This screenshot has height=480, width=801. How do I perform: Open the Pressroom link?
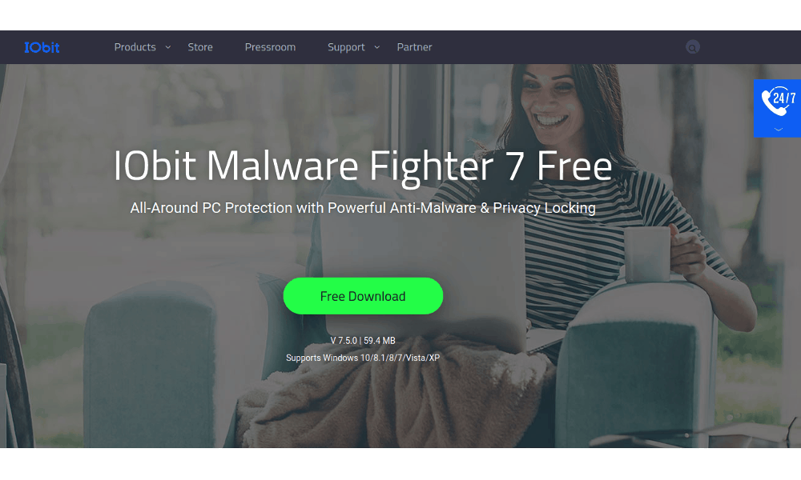click(x=270, y=47)
